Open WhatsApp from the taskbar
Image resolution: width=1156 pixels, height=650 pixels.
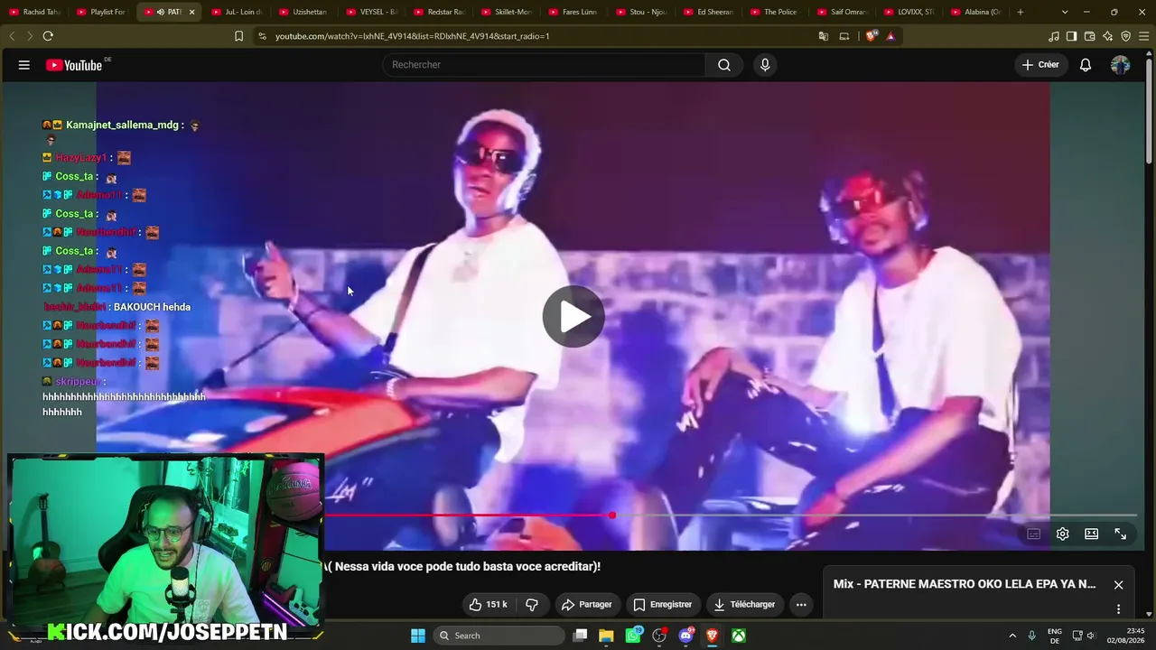pos(633,636)
